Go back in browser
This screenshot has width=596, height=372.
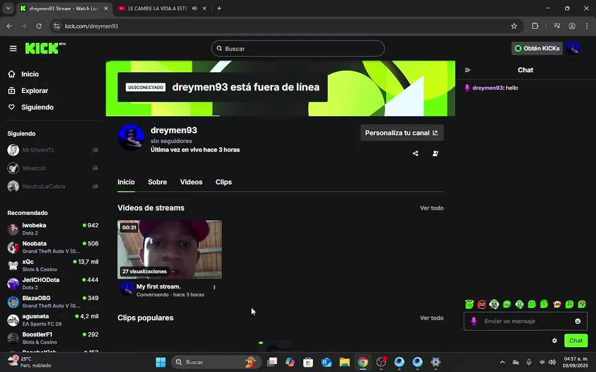[x=9, y=26]
